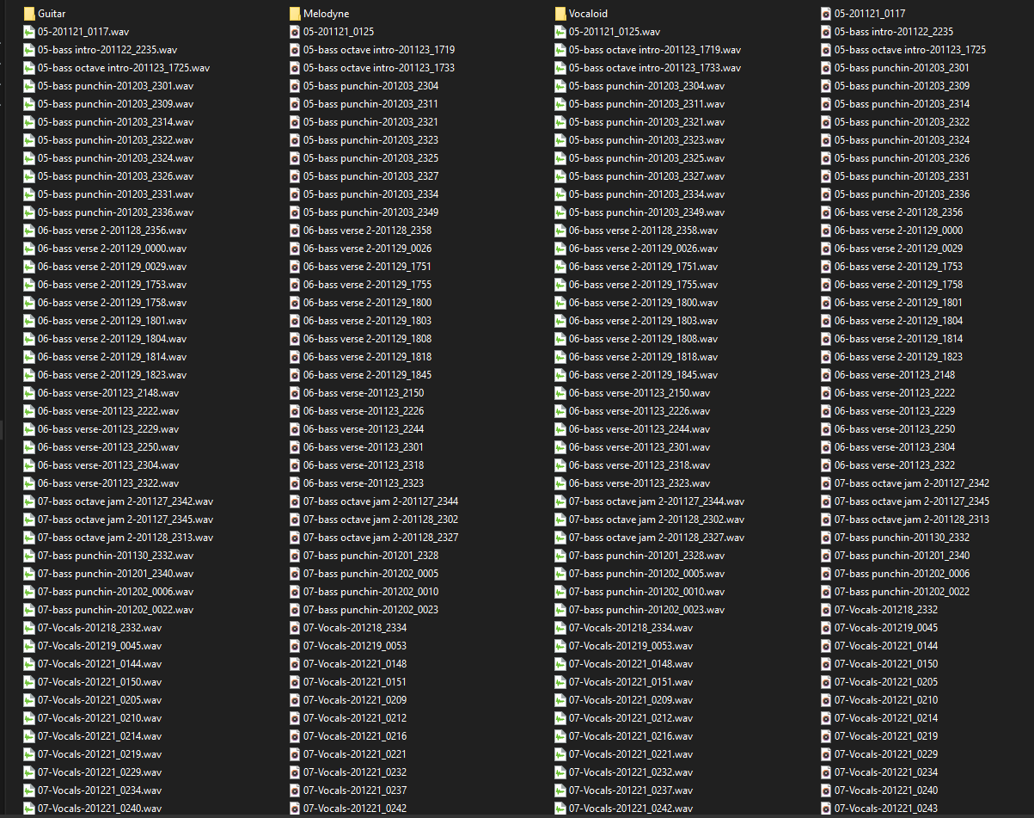Select extensionless file name 05-bass punchin-201203_2311
The height and width of the screenshot is (818, 1034).
pyautogui.click(x=371, y=104)
